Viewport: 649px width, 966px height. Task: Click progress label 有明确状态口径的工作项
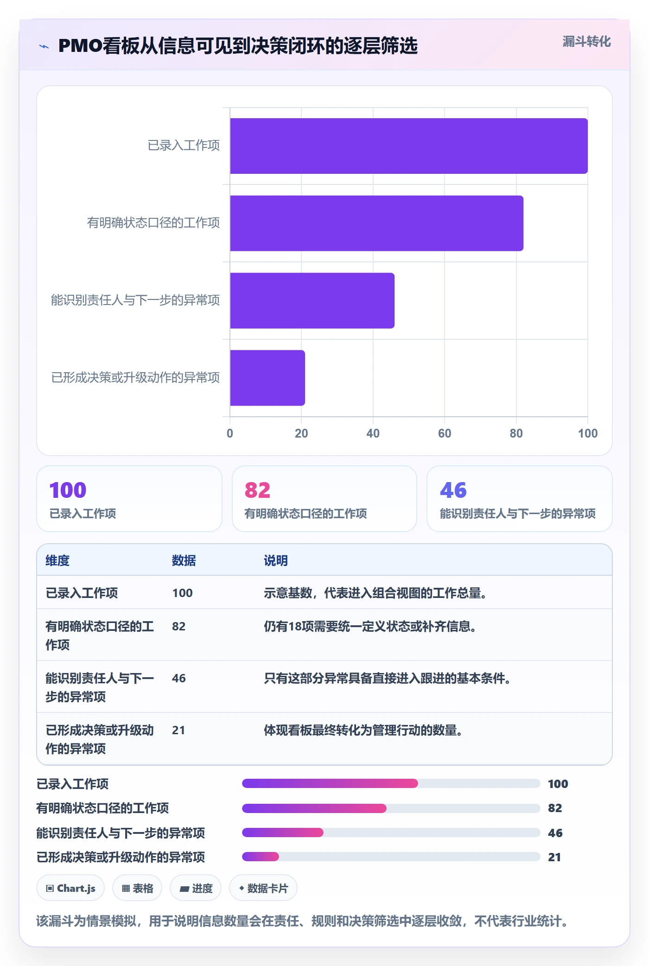point(102,808)
